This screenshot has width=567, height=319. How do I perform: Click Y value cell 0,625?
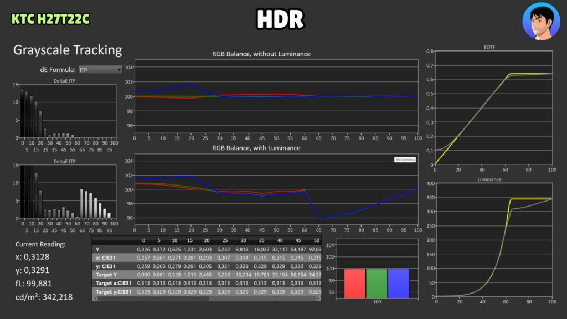pyautogui.click(x=174, y=249)
